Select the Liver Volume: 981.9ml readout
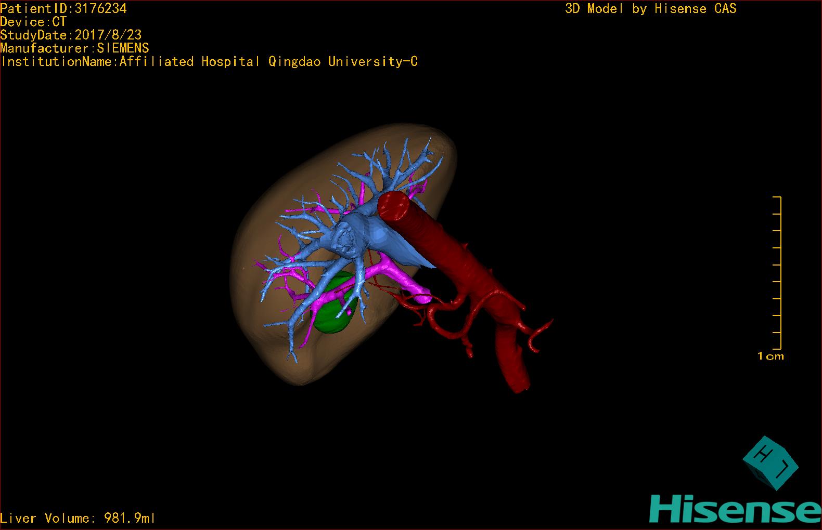Image resolution: width=822 pixels, height=530 pixels. (78, 518)
